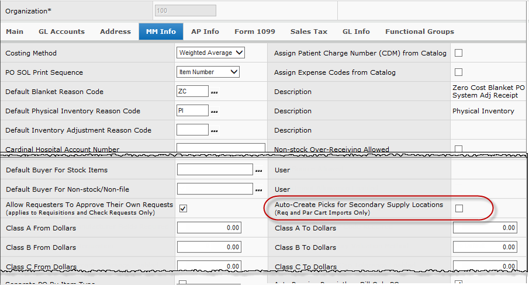The width and height of the screenshot is (529, 285).
Task: Open lookup for Default Blanket Reason Code
Action: point(215,92)
